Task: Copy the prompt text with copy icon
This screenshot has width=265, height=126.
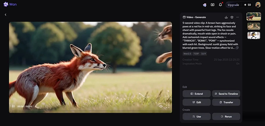Action: [x=237, y=48]
